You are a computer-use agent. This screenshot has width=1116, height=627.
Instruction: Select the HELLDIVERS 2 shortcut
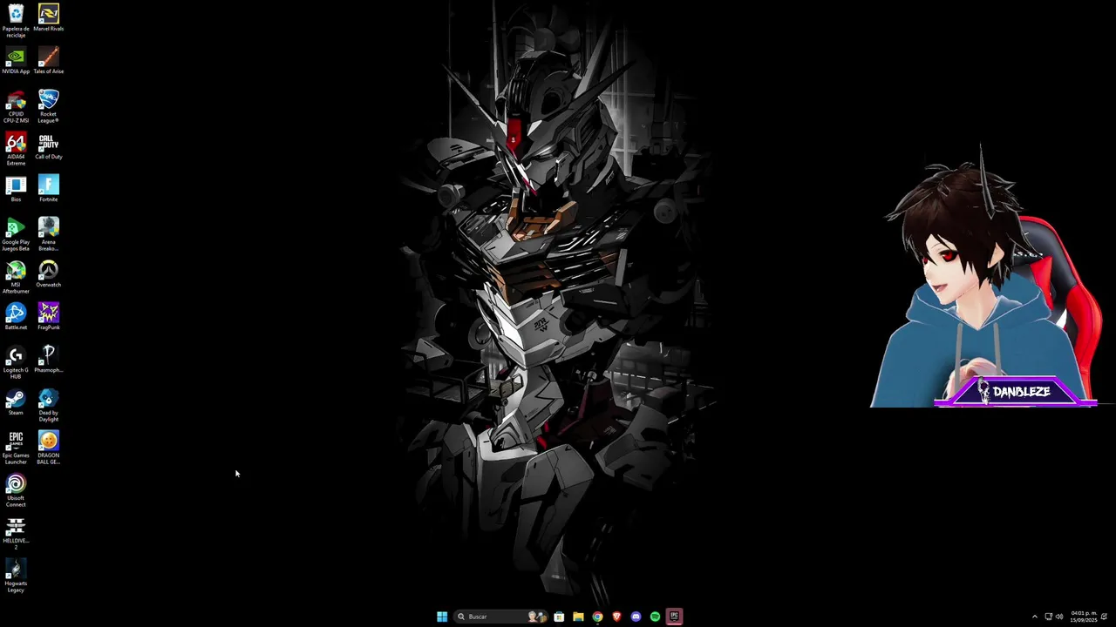pos(16,533)
